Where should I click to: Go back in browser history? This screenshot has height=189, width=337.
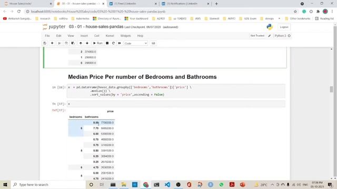[x=5, y=12]
